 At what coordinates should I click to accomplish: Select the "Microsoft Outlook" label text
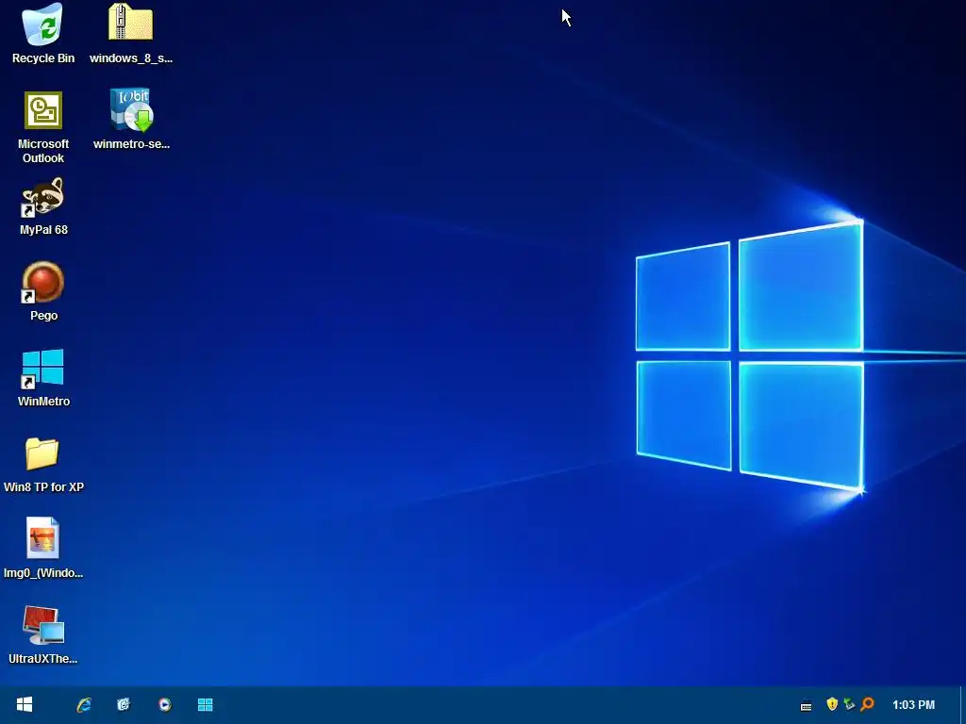[x=43, y=151]
